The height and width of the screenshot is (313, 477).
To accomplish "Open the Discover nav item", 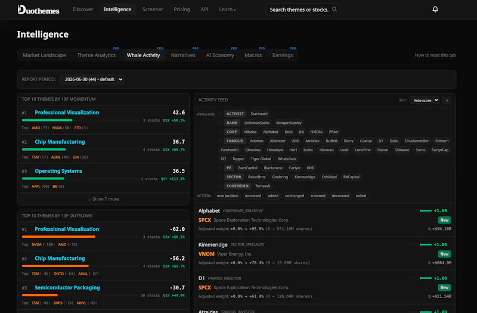I will pyautogui.click(x=83, y=10).
